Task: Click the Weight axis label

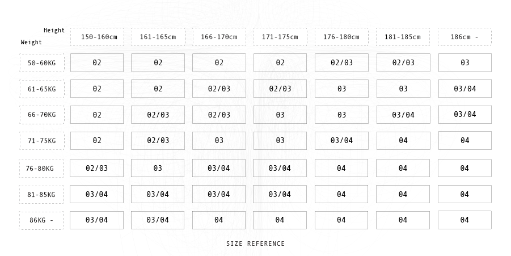Action: coord(32,43)
